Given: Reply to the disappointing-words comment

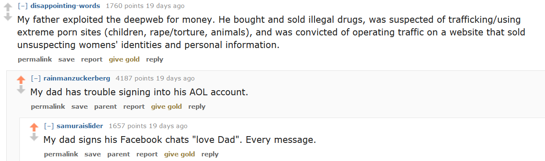Looking at the screenshot, I should tap(155, 59).
